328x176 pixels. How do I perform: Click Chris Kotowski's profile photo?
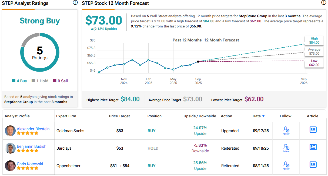(10, 166)
